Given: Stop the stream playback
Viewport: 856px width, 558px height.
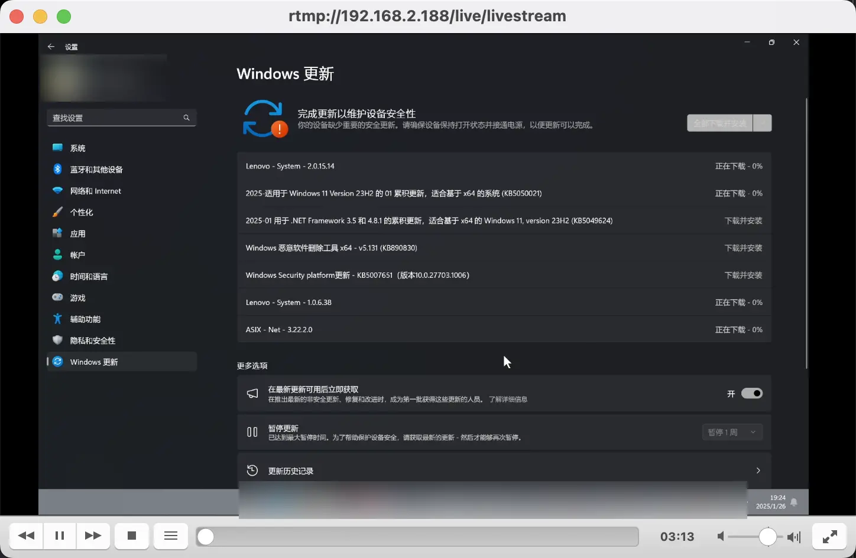Looking at the screenshot, I should point(132,536).
